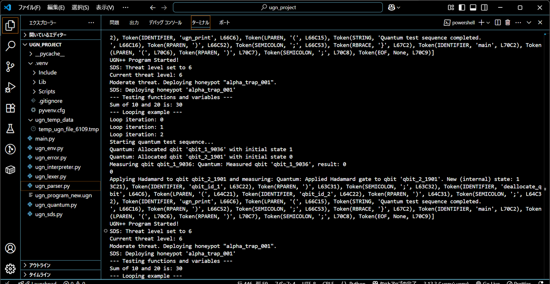Create a new terminal with plus icon
550x284 pixels.
(481, 22)
